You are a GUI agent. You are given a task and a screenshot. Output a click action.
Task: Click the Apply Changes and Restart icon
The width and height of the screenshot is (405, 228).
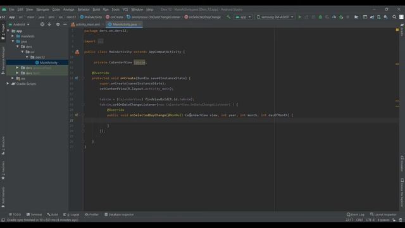tap(306, 17)
